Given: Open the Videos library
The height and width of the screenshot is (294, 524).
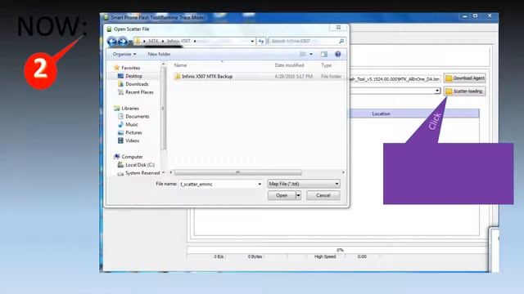Looking at the screenshot, I should (133, 140).
